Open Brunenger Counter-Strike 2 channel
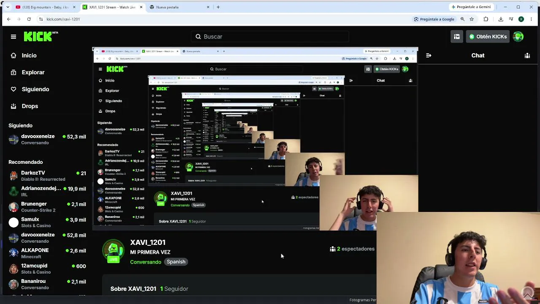Viewport: 540px width, 304px height. (x=47, y=207)
